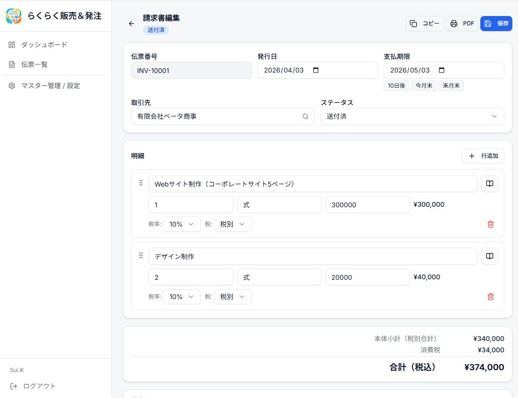Click the line amount ¥40,000

tap(427, 277)
